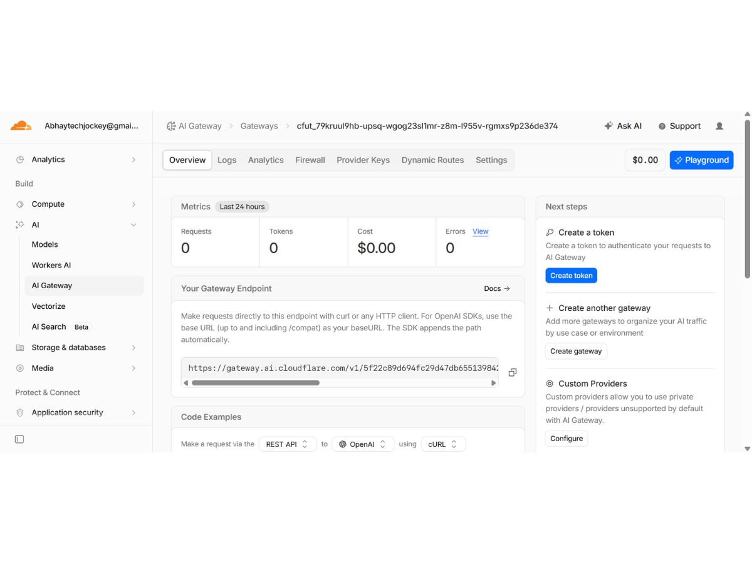This screenshot has height=564, width=752.
Task: Click the Create token button
Action: point(571,276)
